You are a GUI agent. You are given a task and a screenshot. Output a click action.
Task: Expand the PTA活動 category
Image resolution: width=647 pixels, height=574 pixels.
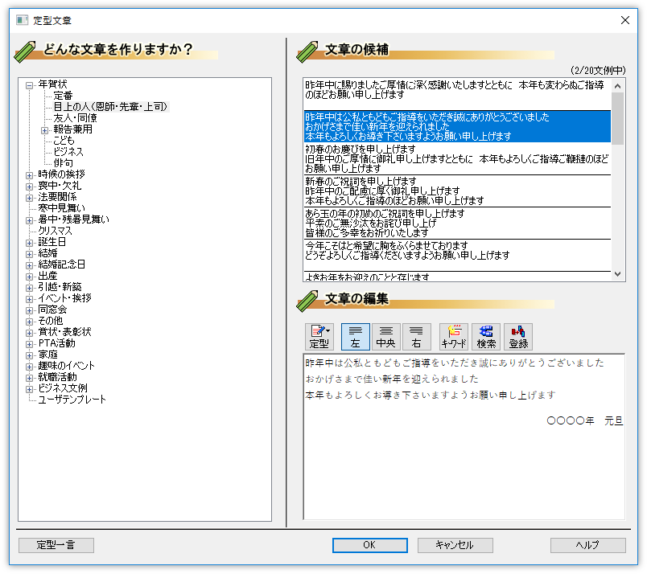coord(29,344)
